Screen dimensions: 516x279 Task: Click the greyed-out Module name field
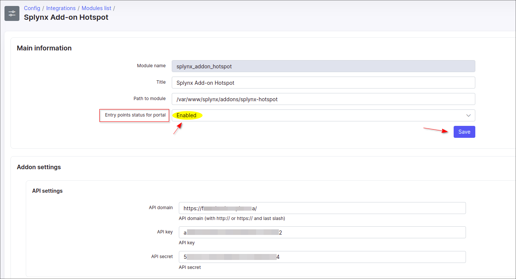323,66
